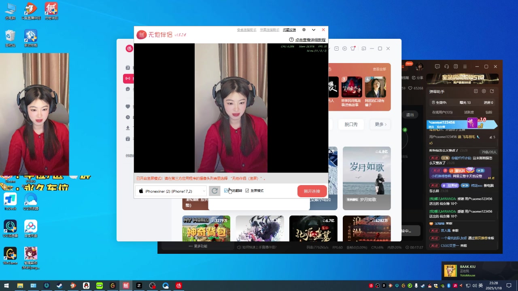The height and width of the screenshot is (291, 518).
Task: Click the 分享 share button in live tool
Action: click(418, 78)
